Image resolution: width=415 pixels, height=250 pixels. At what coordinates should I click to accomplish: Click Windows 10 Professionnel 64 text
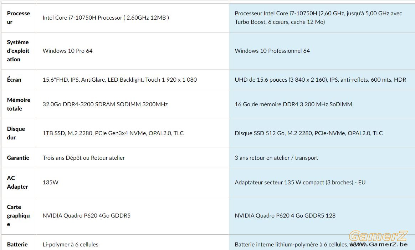pos(272,51)
